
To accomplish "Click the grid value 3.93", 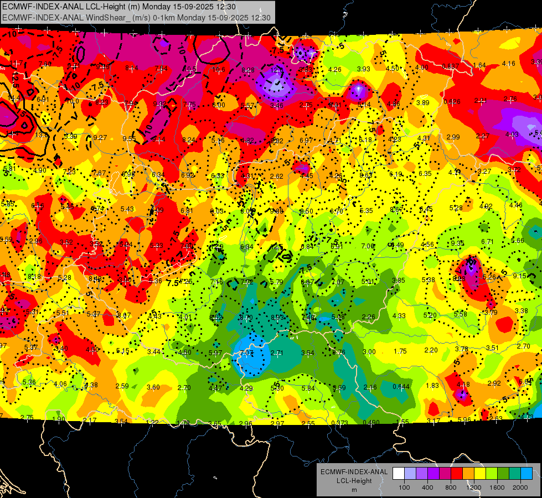I will 364,69.
